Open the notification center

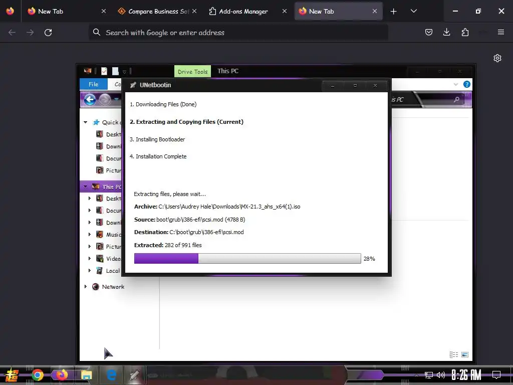tap(496, 374)
